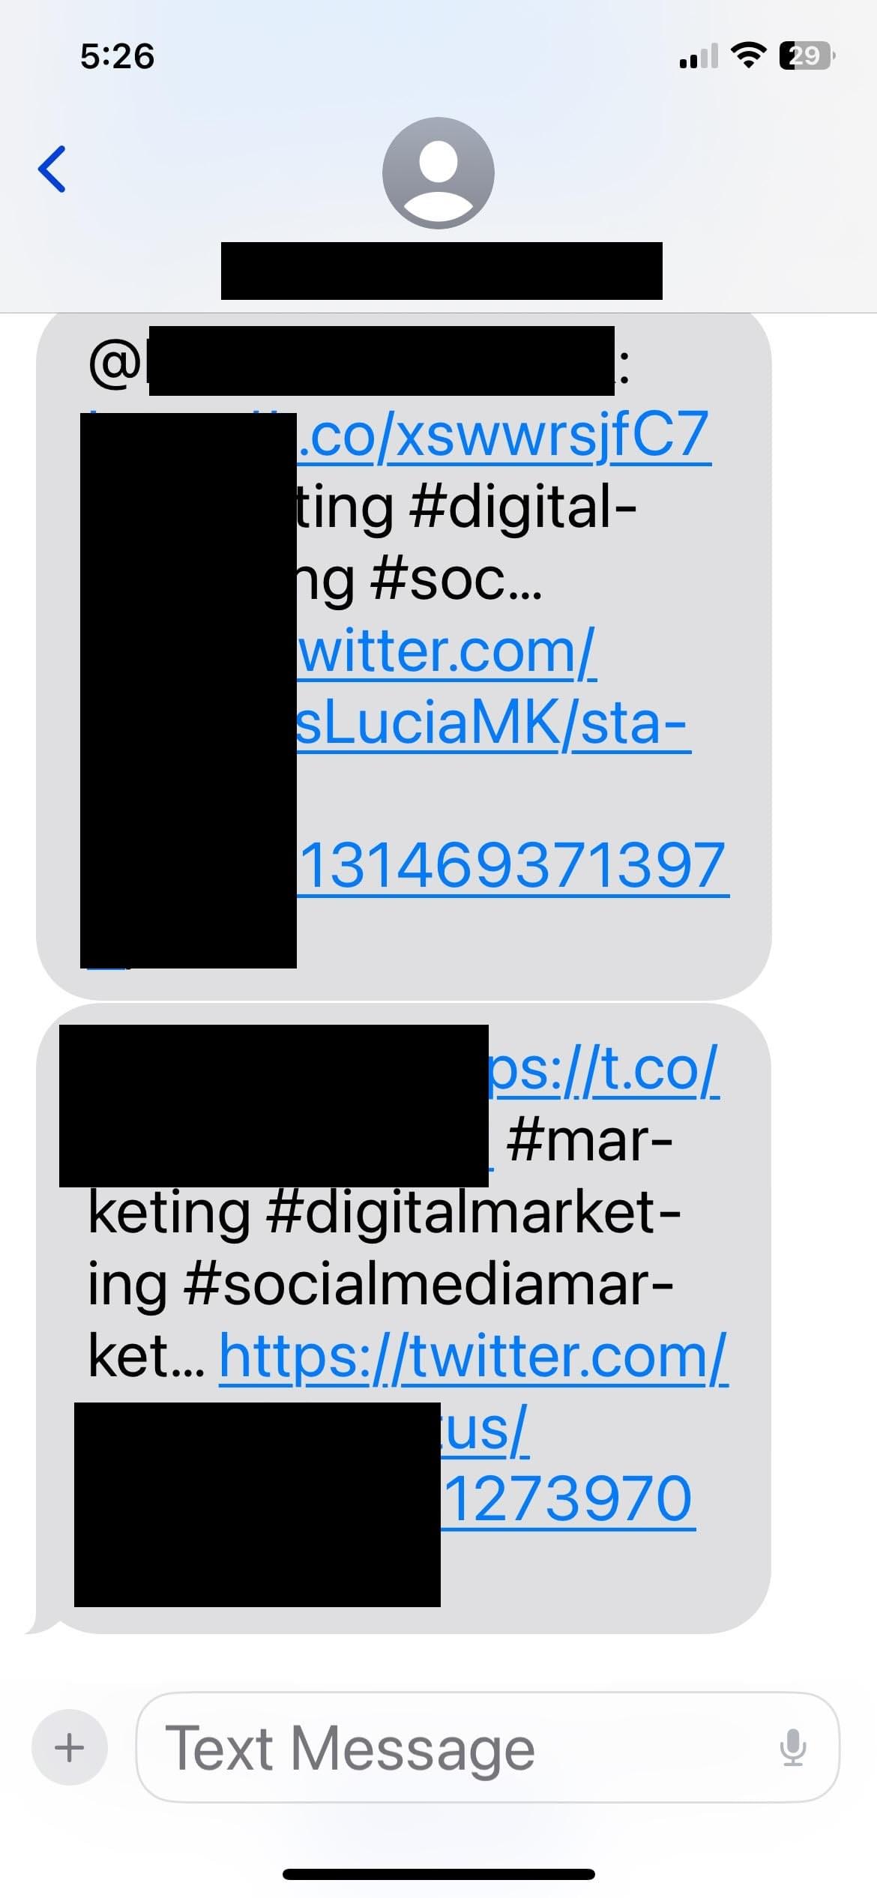Tap the home indicator bar
The width and height of the screenshot is (877, 1898).
[438, 1874]
